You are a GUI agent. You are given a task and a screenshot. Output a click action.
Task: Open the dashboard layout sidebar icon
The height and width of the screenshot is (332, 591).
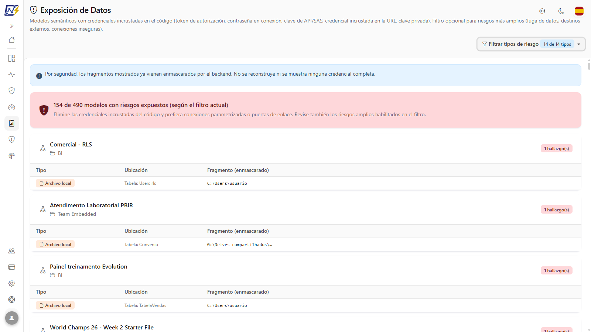pos(12,58)
